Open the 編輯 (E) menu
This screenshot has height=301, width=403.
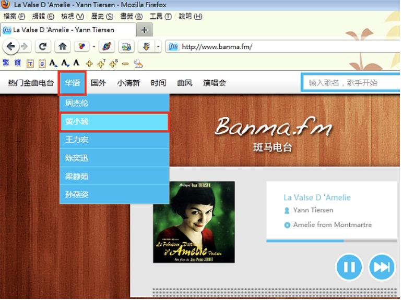(43, 17)
